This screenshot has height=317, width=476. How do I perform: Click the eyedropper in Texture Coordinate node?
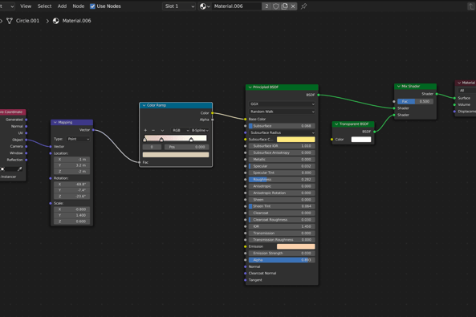pyautogui.click(x=19, y=169)
